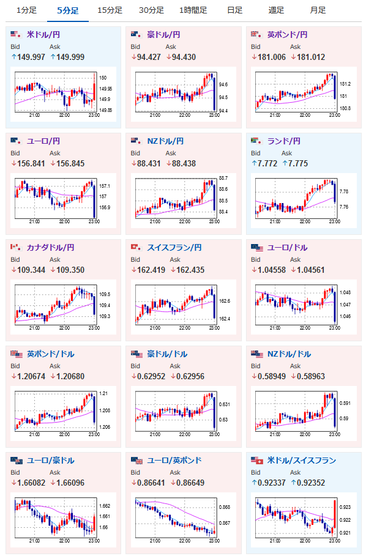Click the US/Swiss flag icon beside 米ドル/スイスフラン
This screenshot has height=556, width=366.
click(x=256, y=460)
